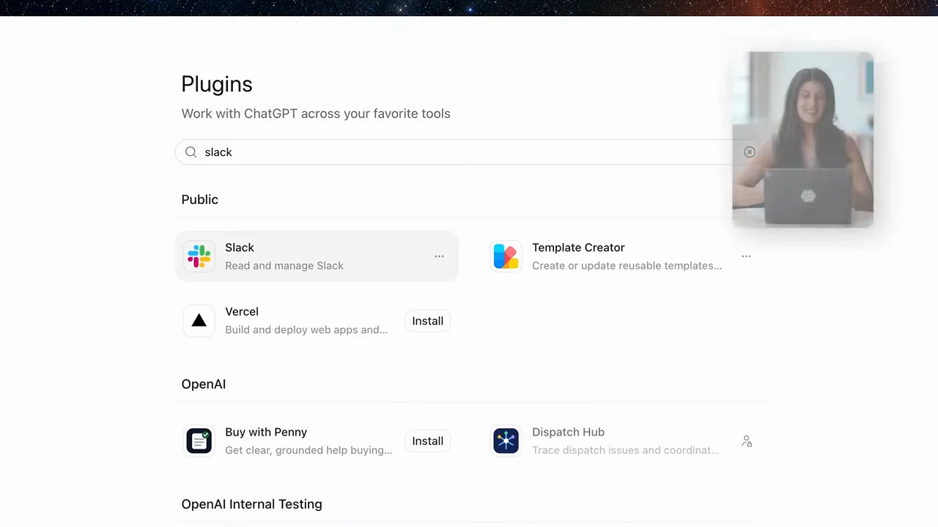This screenshot has width=938, height=527.
Task: Click the Dispatch Hub title
Action: (568, 432)
